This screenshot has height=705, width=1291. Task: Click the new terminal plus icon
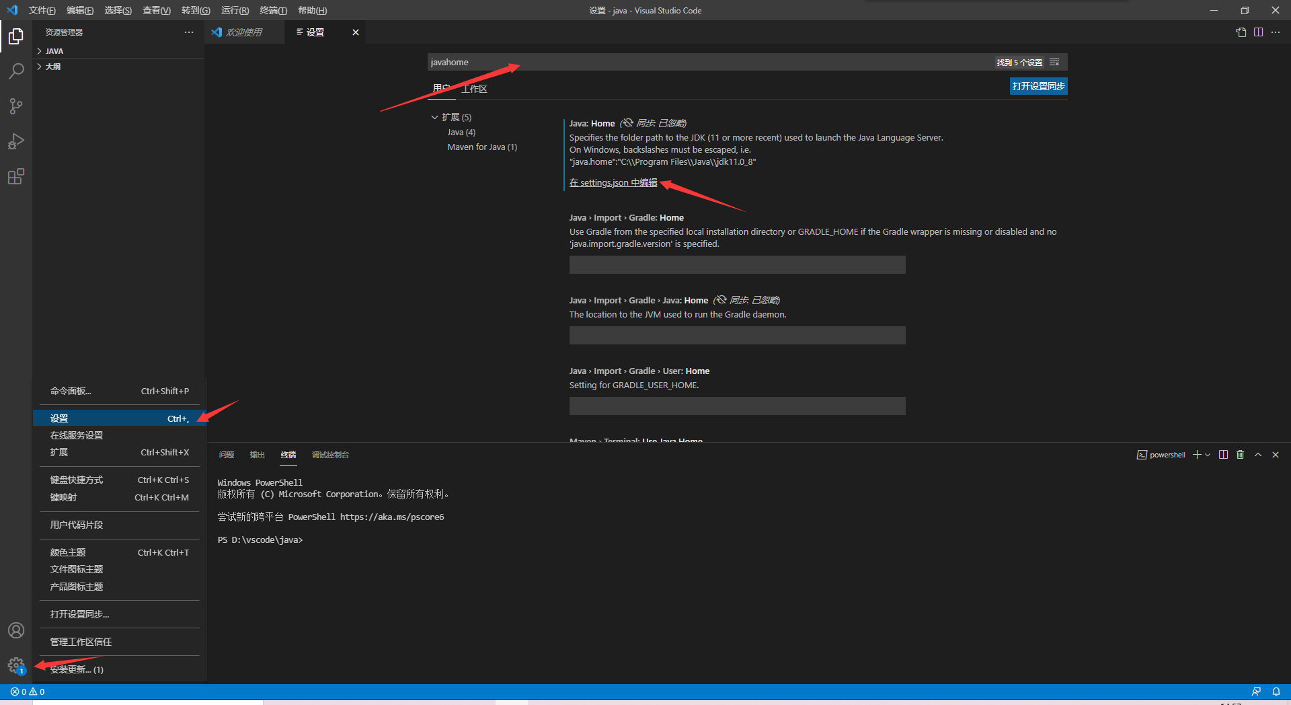click(1197, 455)
